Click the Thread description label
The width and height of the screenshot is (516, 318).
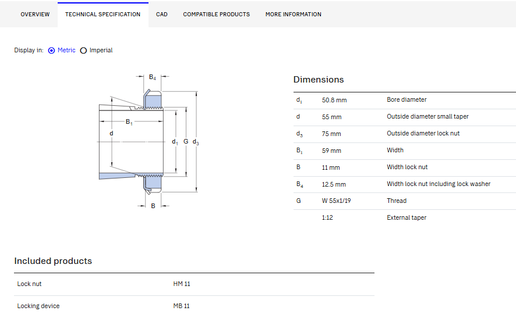397,201
